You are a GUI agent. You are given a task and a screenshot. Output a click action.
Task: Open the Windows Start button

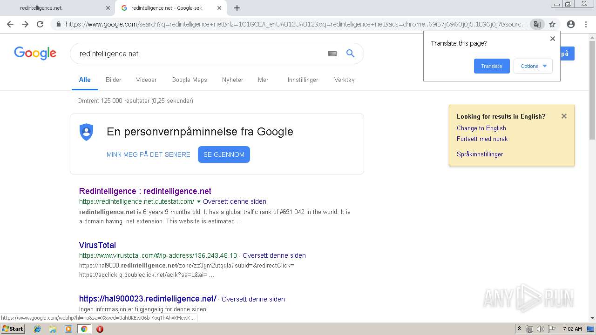(13, 329)
